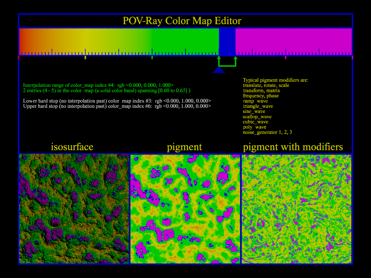371x278 pixels.
Task: Click the magenta color stop marker
Action: click(285, 57)
